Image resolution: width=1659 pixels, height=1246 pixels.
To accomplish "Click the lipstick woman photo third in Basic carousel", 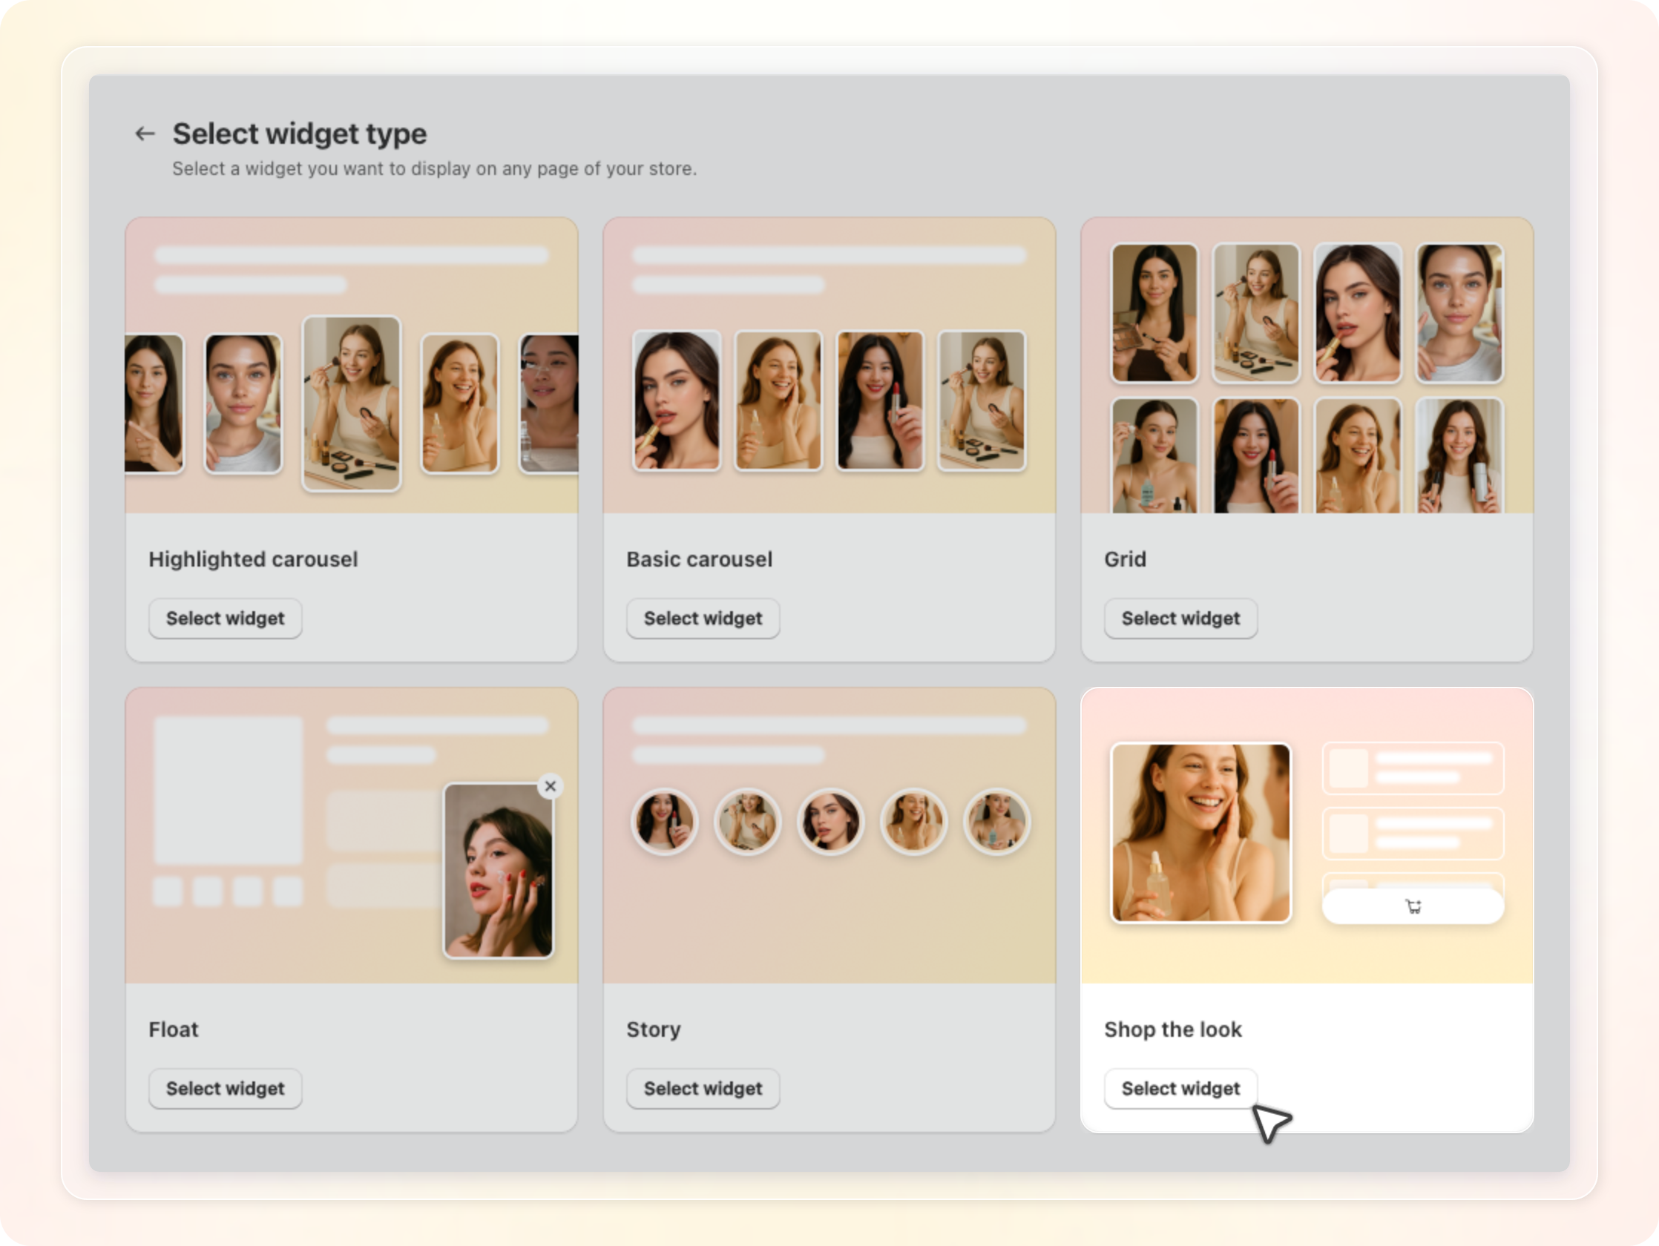I will pos(881,401).
